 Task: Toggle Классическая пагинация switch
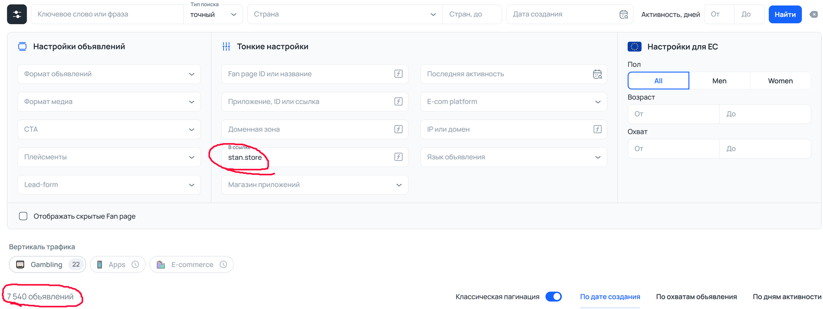(554, 297)
